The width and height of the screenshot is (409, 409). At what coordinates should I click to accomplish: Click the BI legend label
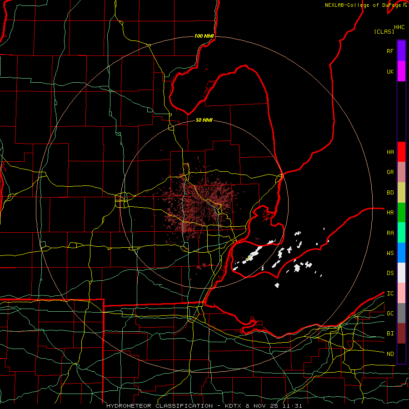(390, 334)
